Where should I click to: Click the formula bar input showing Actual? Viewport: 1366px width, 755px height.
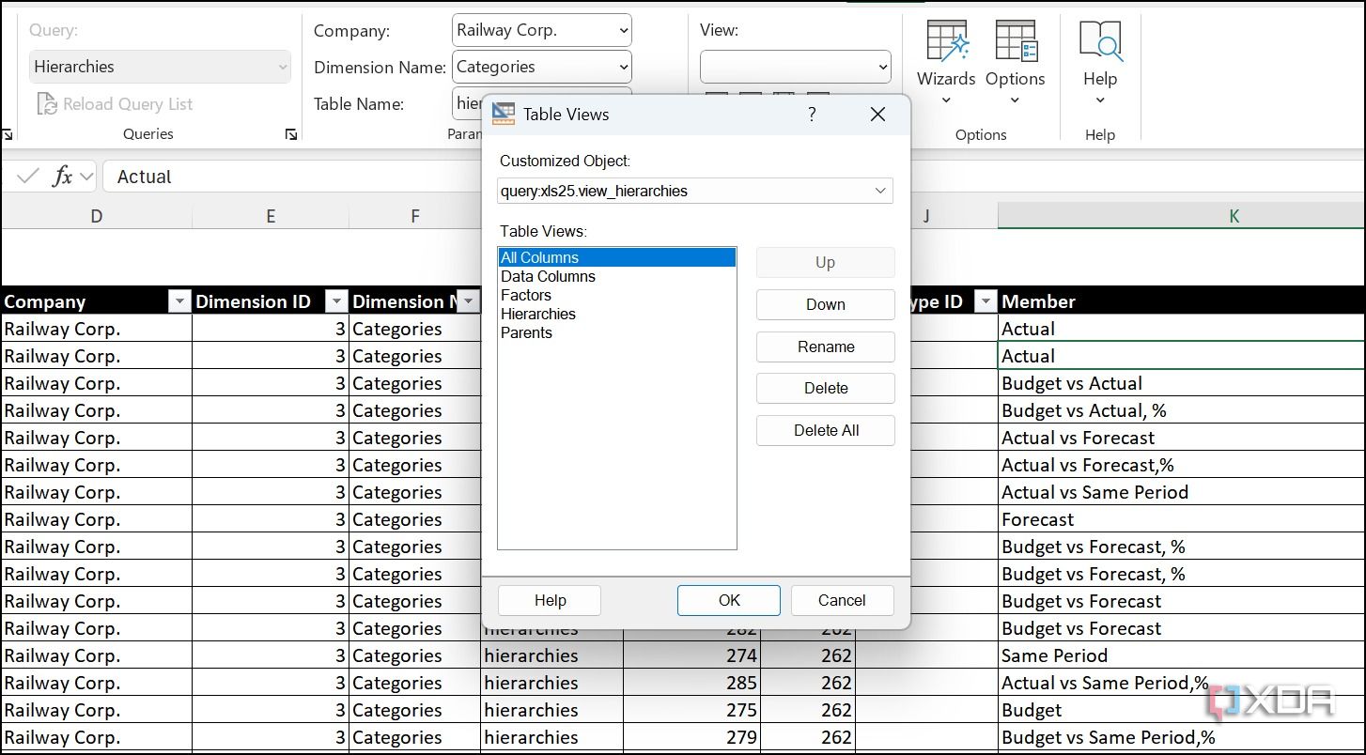[x=733, y=177]
